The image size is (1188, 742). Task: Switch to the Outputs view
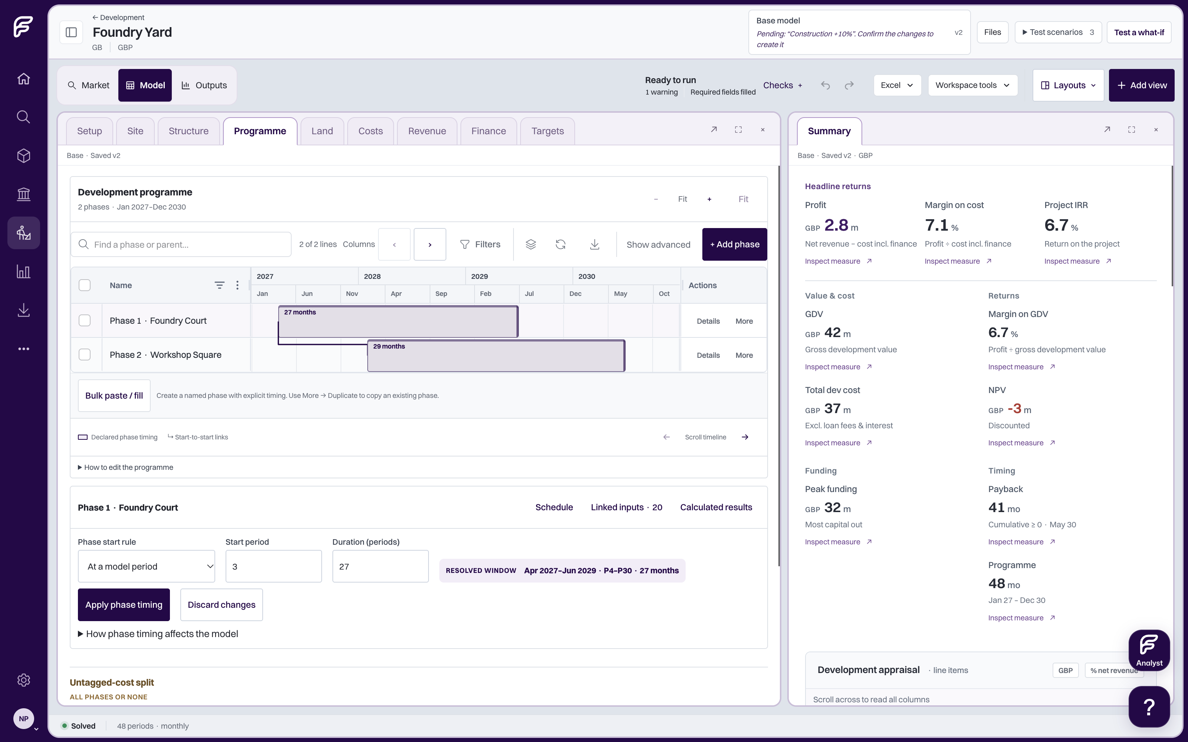tap(204, 85)
